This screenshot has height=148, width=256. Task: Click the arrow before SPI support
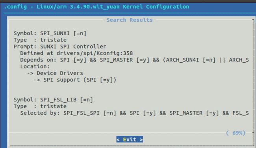(37, 80)
